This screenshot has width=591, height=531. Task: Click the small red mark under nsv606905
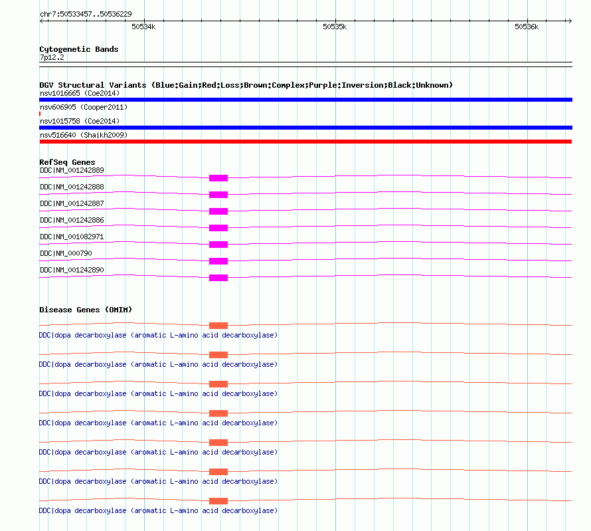pyautogui.click(x=40, y=114)
